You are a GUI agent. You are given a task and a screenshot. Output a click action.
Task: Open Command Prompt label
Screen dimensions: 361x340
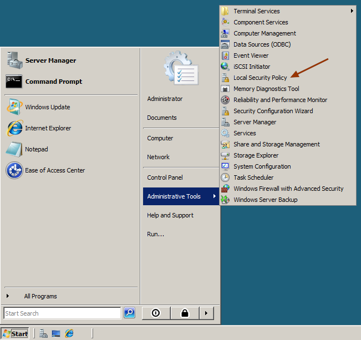point(54,82)
